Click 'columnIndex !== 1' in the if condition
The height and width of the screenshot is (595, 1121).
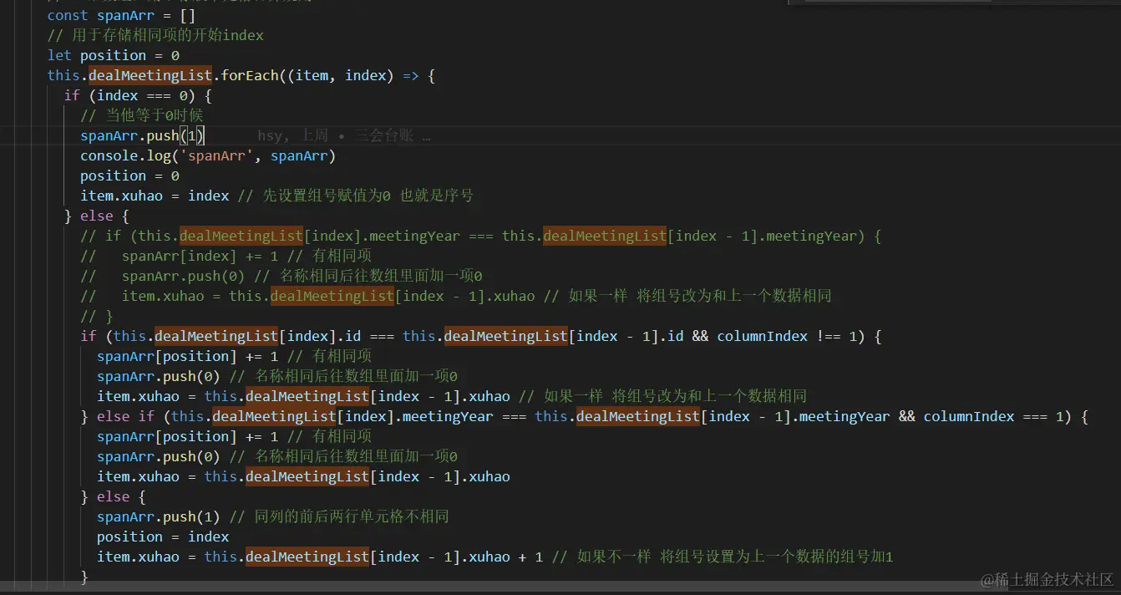[787, 336]
